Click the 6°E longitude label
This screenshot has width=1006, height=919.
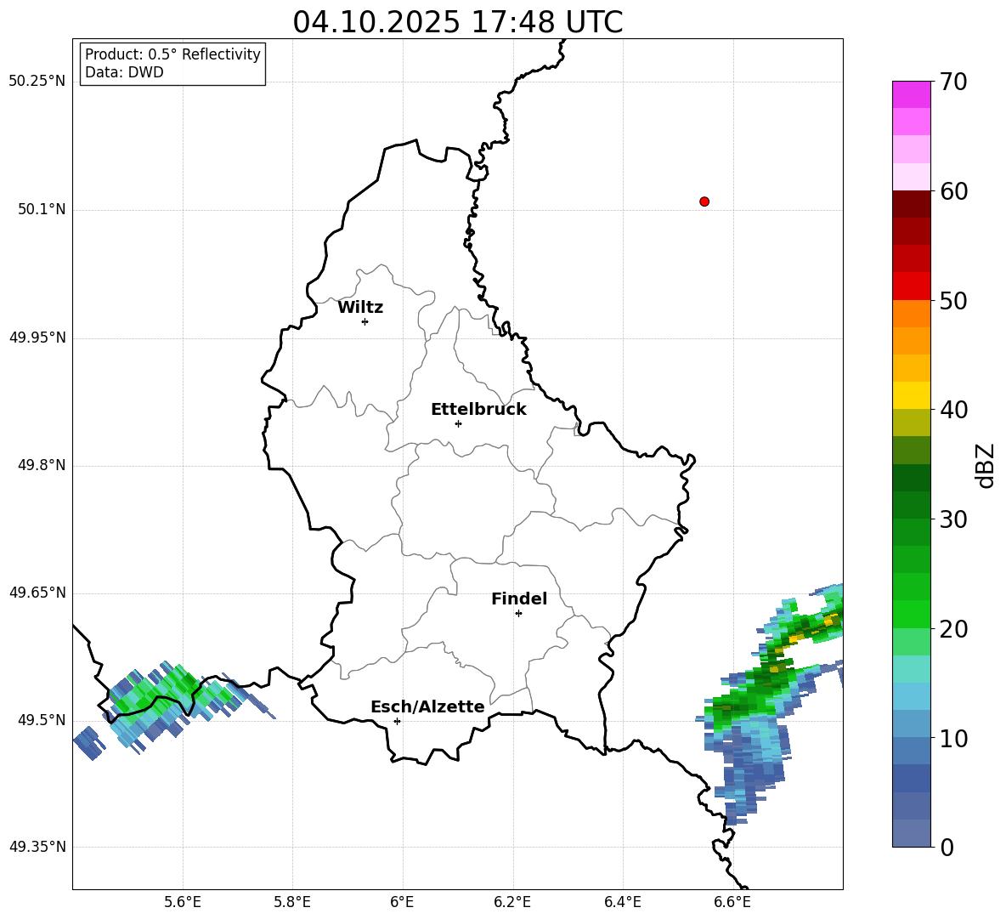(x=402, y=902)
